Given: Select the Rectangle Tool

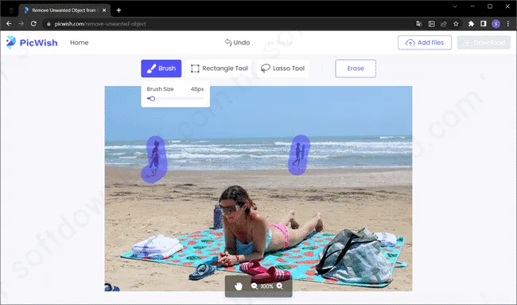Looking at the screenshot, I should pos(219,68).
